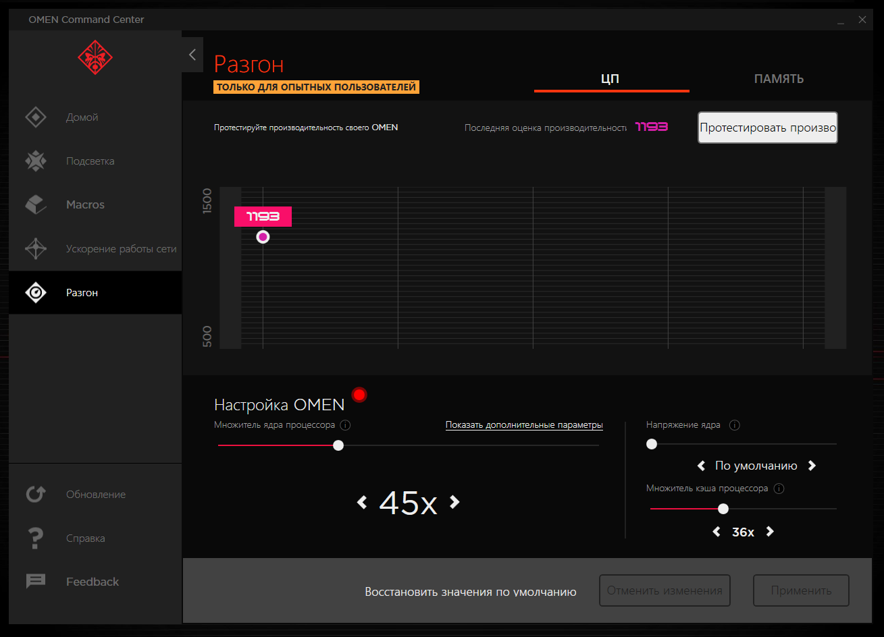Click info icon next to Напряжение ядра

[735, 425]
